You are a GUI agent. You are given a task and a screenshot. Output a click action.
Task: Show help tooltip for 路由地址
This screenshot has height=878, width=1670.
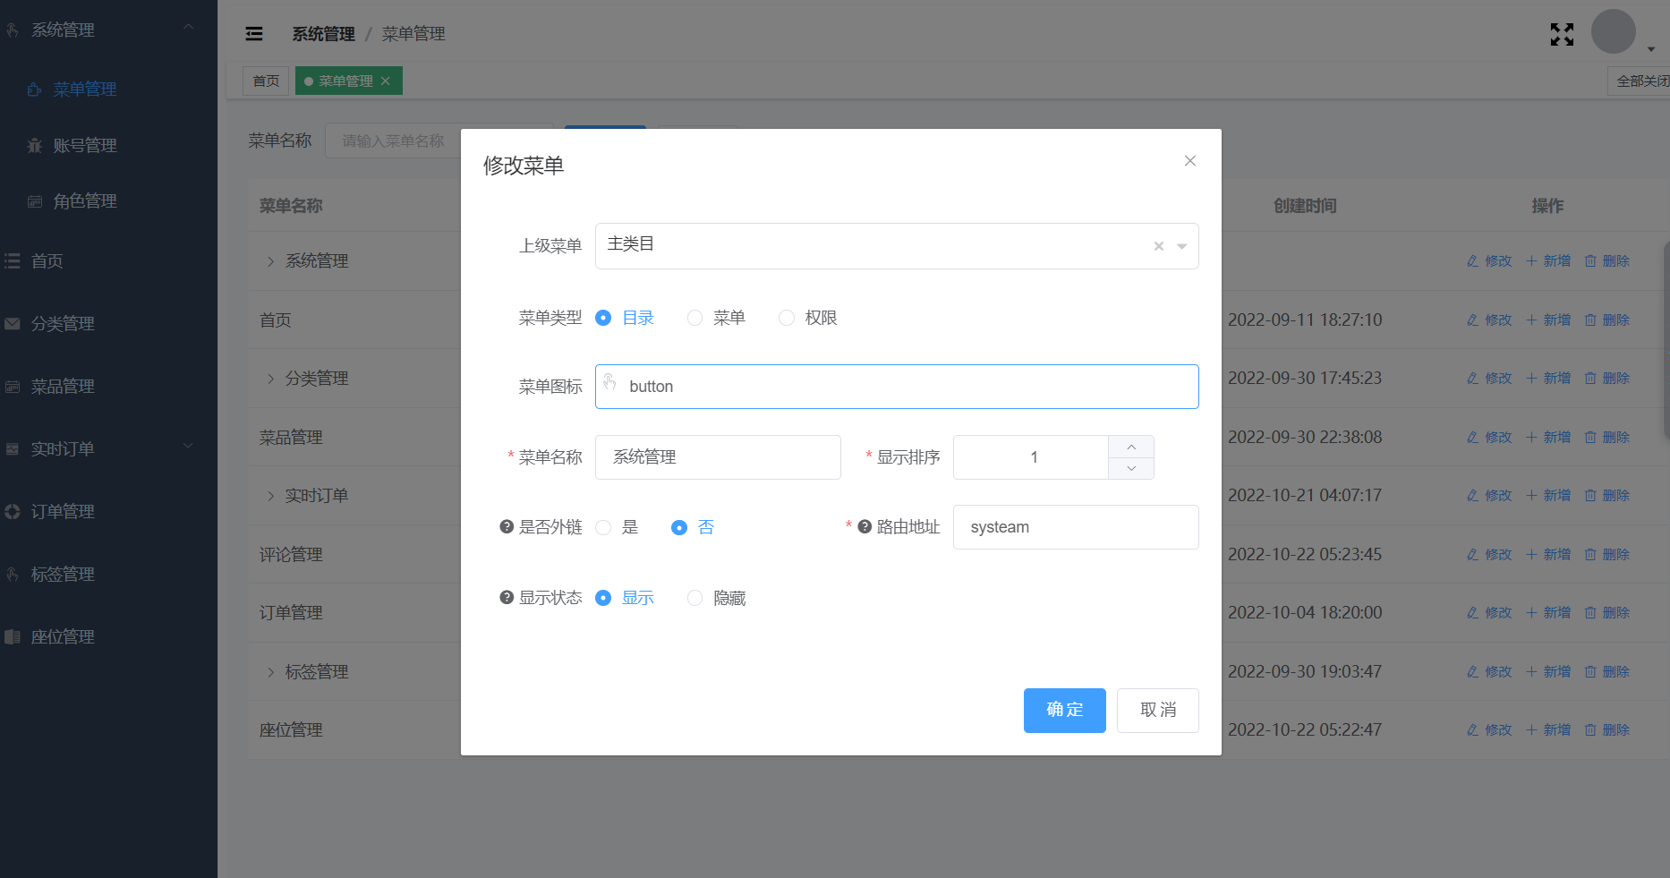865,527
